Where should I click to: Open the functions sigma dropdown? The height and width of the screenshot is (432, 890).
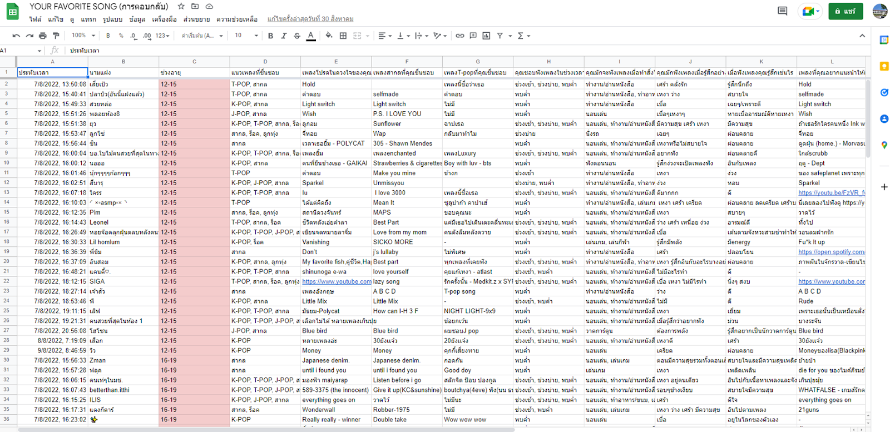[524, 36]
